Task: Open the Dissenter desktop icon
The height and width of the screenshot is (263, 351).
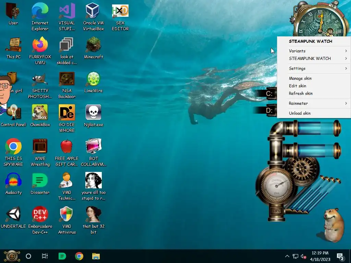Action: tap(40, 180)
